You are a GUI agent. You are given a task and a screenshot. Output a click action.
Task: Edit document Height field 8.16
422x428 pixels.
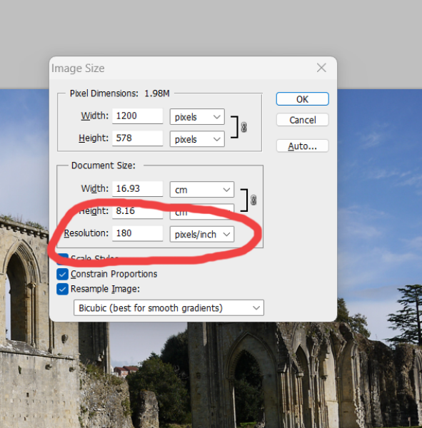pyautogui.click(x=138, y=211)
